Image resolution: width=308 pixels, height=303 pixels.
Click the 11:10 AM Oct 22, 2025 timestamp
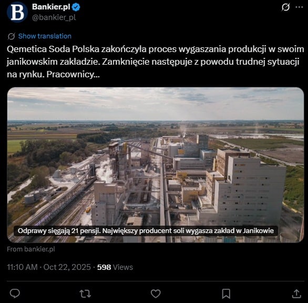pyautogui.click(x=49, y=267)
